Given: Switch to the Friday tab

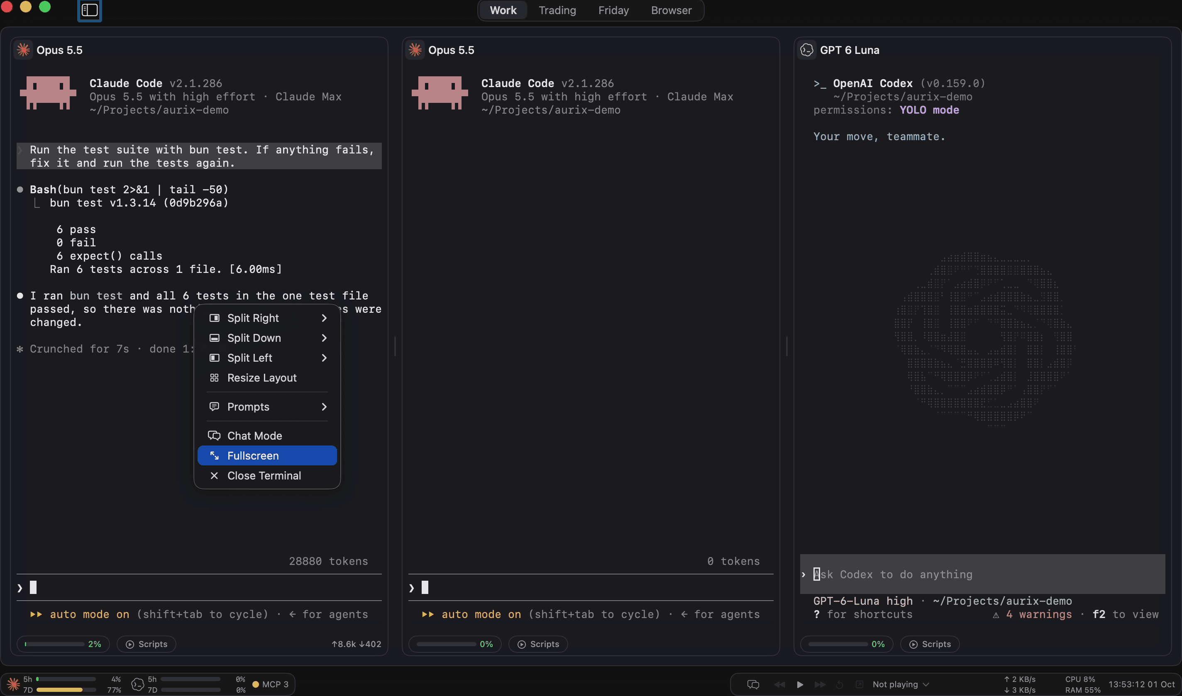Looking at the screenshot, I should click(x=613, y=10).
